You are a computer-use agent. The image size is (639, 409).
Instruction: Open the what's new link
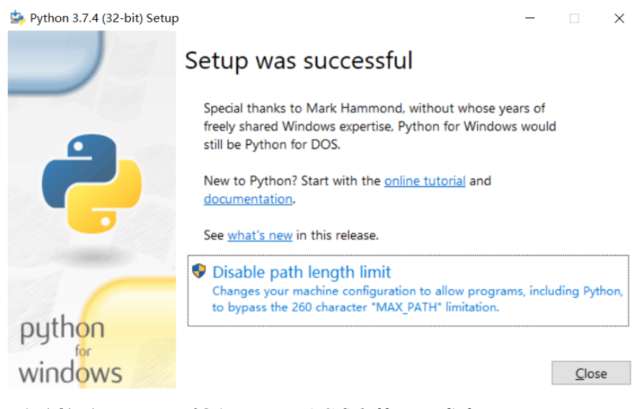(260, 235)
